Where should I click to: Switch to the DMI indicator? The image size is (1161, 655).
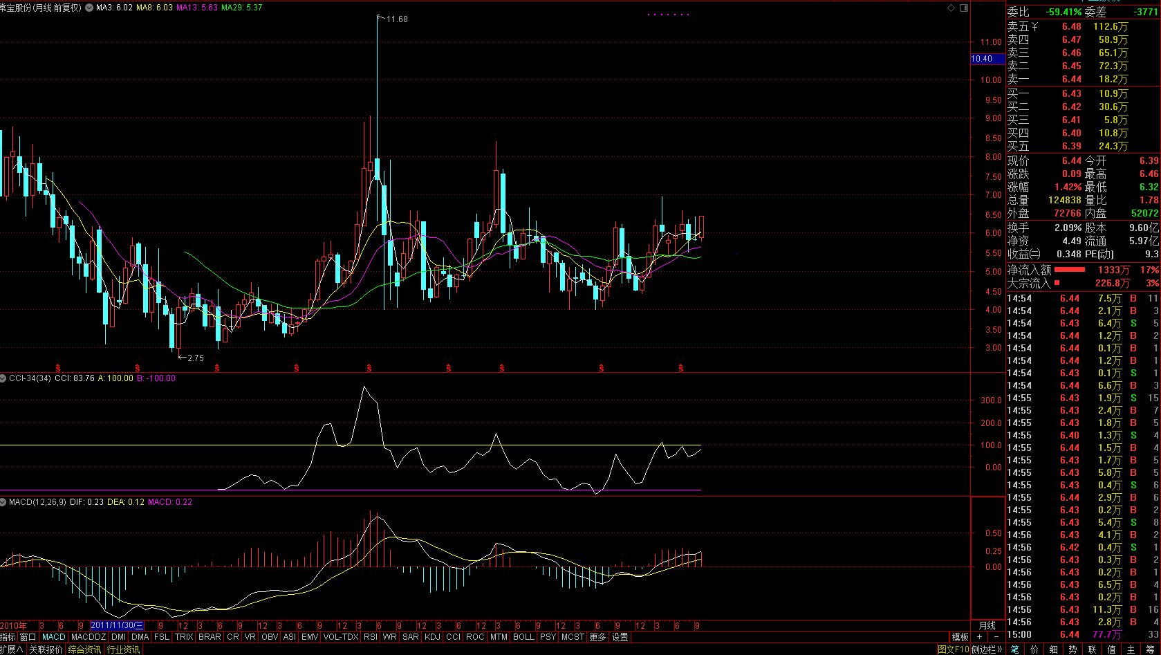point(119,637)
